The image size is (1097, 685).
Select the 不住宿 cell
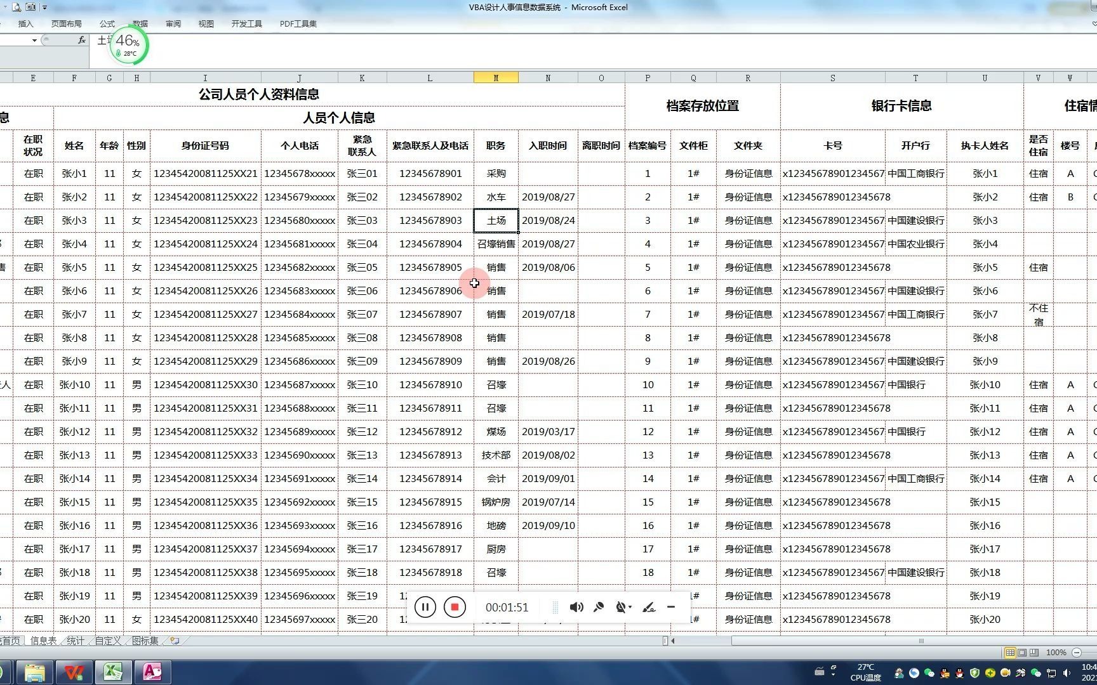pyautogui.click(x=1039, y=315)
